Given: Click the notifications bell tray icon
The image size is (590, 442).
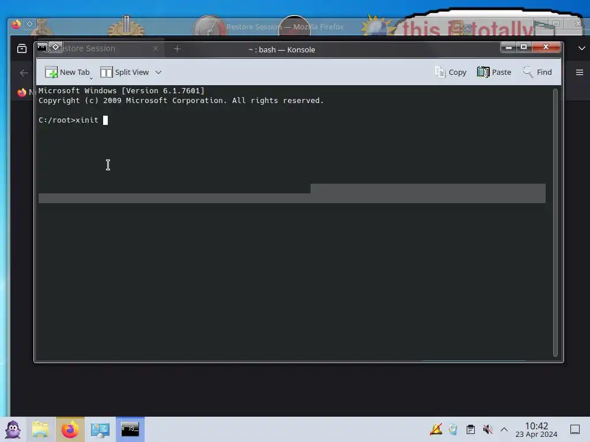Looking at the screenshot, I should pos(436,429).
